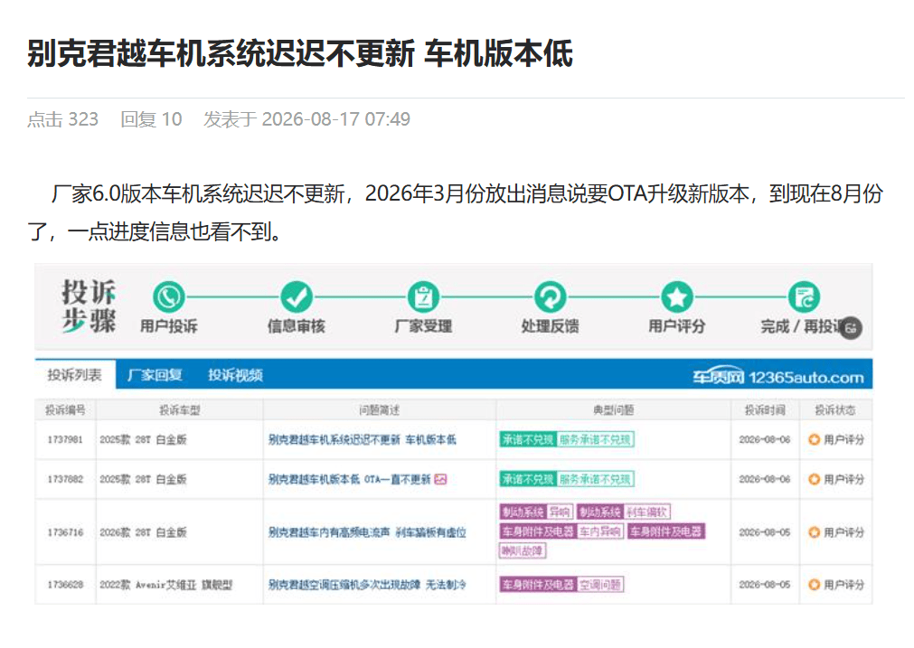
Task: Click the post title 别克君越车机系统迟迟不更新 车机版本低
Action: [x=300, y=53]
